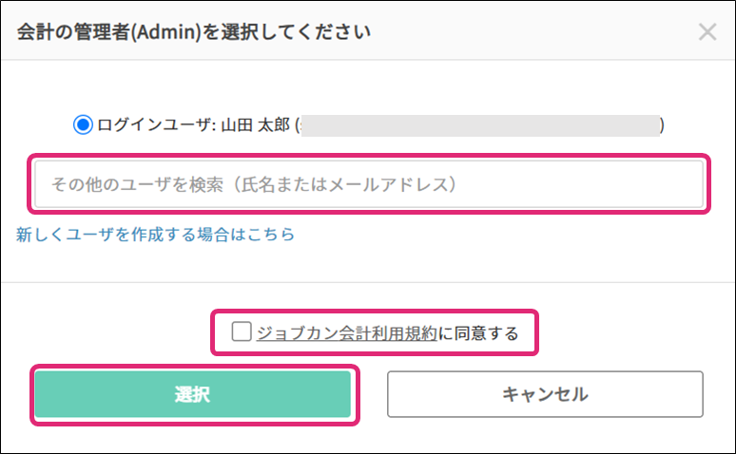Open the ジョブカン会計利用規約 terms link
Screen dimensions: 736x454
click(346, 333)
